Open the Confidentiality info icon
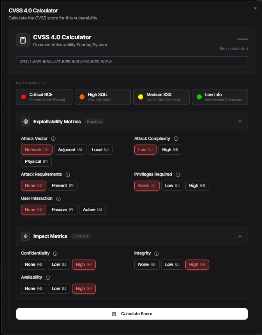Screen dimensions: 262x335 pyautogui.click(x=55, y=254)
